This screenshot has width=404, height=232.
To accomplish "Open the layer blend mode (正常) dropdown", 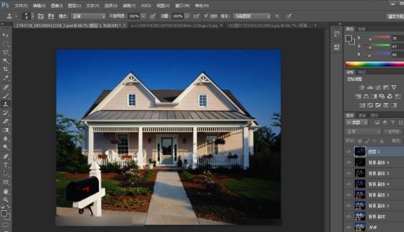I will point(363,132).
